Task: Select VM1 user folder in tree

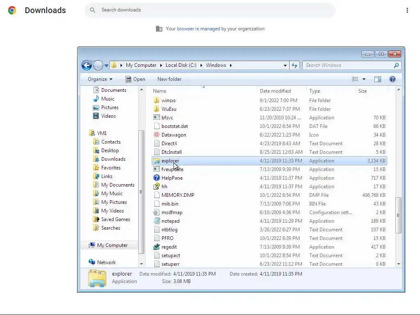Action: coord(98,133)
